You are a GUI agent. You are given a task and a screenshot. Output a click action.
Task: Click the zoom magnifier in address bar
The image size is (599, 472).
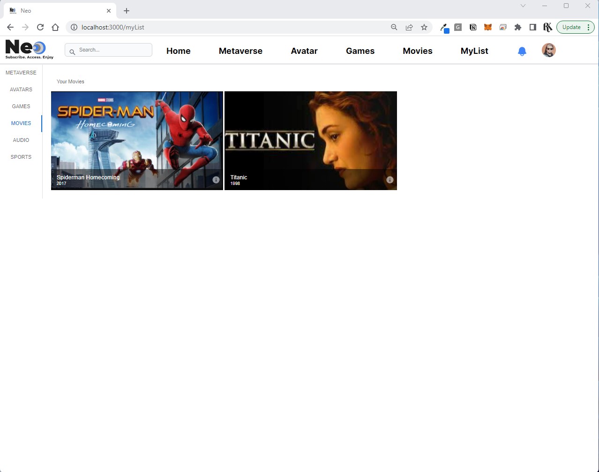coord(394,27)
